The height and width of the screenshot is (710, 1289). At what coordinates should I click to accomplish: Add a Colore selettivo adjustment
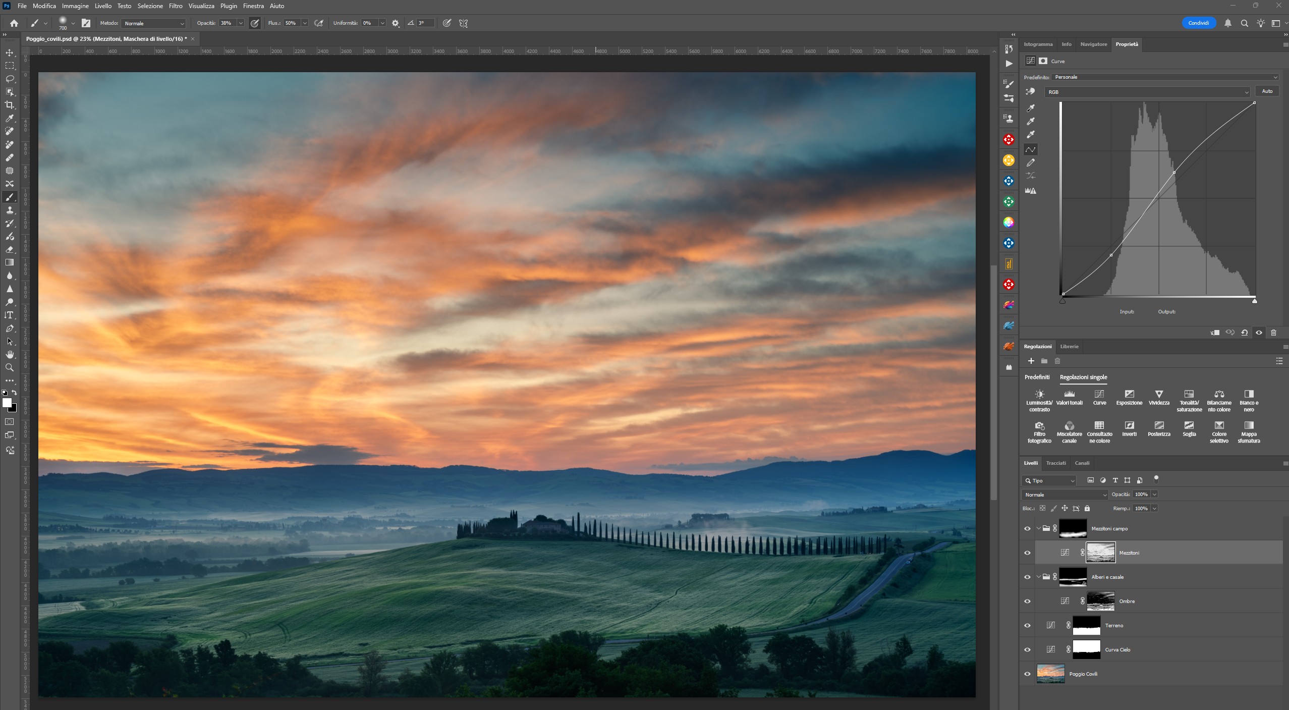1219,432
